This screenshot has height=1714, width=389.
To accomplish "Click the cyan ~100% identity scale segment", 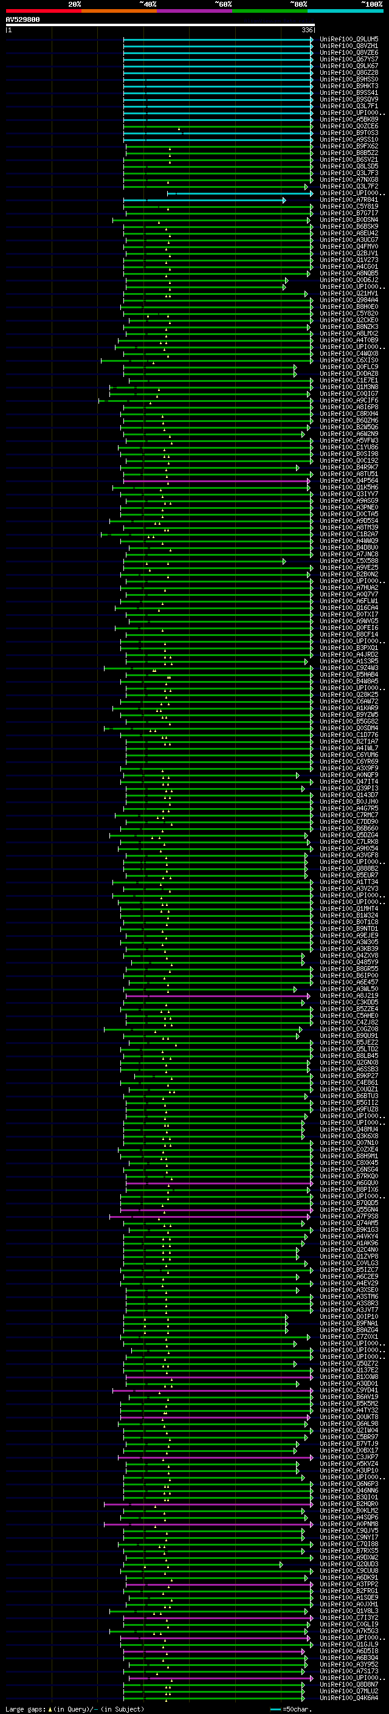I will click(x=345, y=11).
